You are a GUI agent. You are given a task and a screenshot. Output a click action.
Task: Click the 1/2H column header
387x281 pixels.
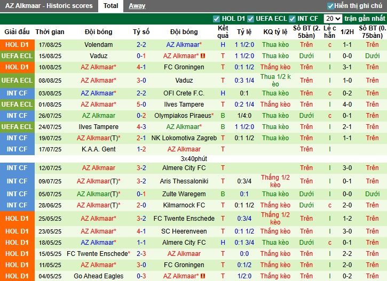347,32
